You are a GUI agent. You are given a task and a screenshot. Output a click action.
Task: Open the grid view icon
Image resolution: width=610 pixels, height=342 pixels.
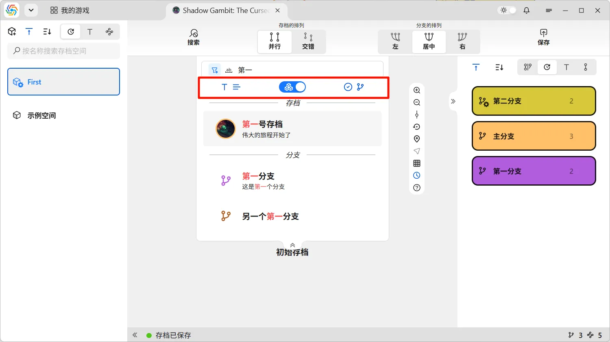pos(417,163)
